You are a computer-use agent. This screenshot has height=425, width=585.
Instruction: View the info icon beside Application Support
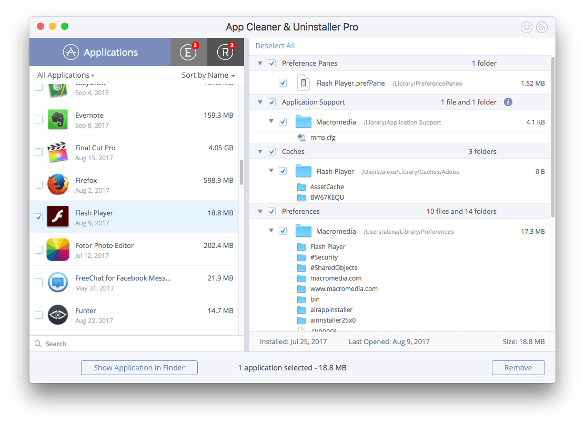click(x=508, y=102)
